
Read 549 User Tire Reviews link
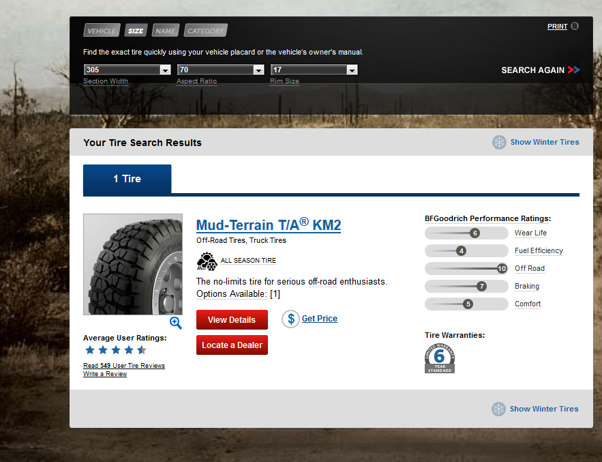point(124,366)
